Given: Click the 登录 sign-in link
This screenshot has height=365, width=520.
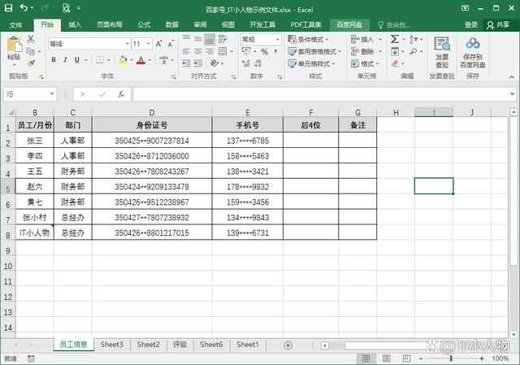Looking at the screenshot, I should click(x=471, y=25).
